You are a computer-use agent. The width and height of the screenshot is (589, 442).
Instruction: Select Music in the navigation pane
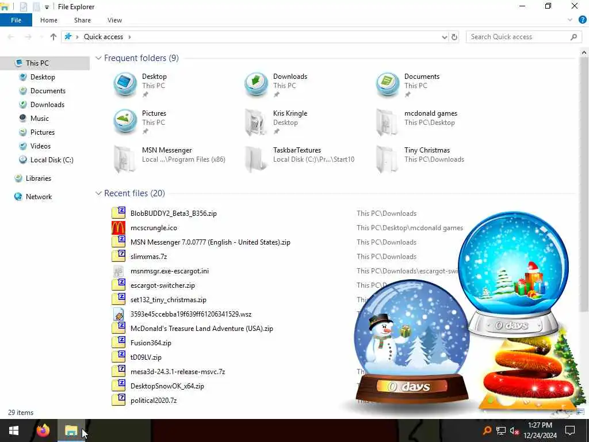[x=40, y=119]
